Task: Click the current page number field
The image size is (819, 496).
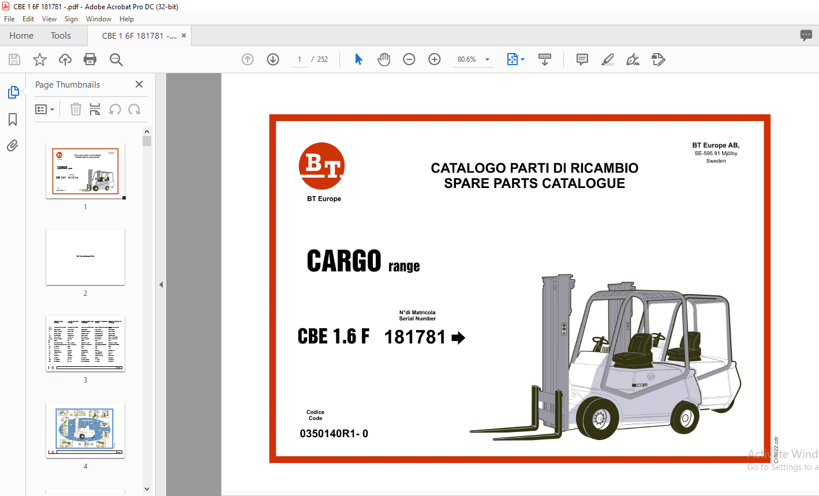Action: point(299,59)
